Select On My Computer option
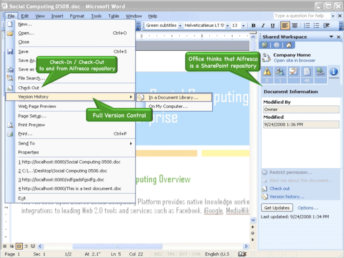 [x=174, y=107]
